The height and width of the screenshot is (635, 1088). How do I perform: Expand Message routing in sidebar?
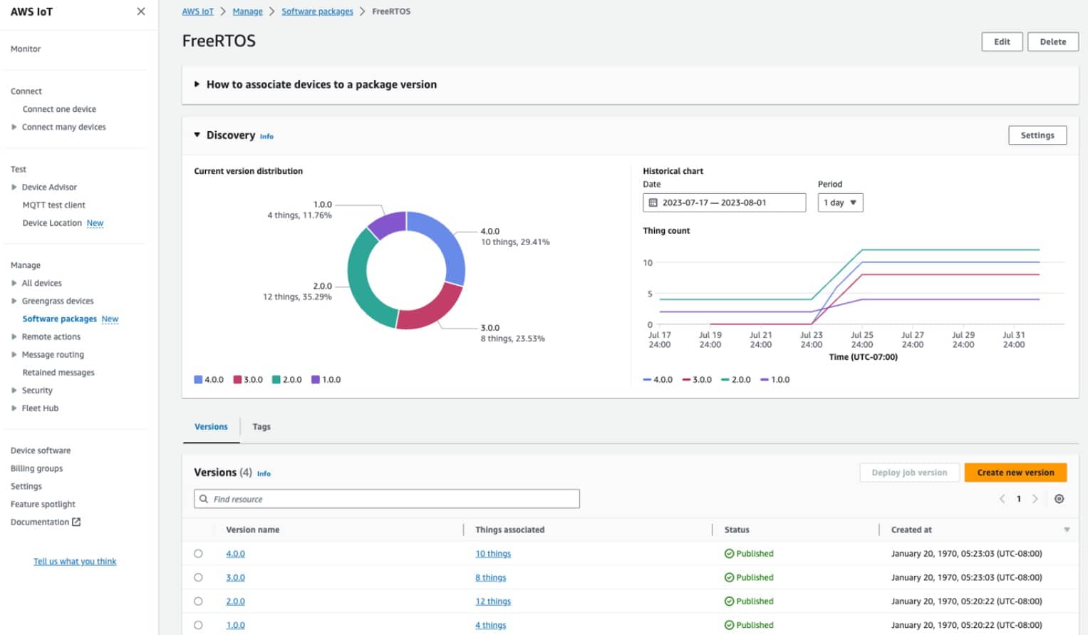pyautogui.click(x=14, y=354)
